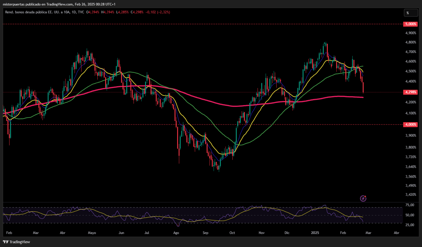Screen dimensions: 422x247
Task: Click the red 4,298% current price label
Action: 411,92
